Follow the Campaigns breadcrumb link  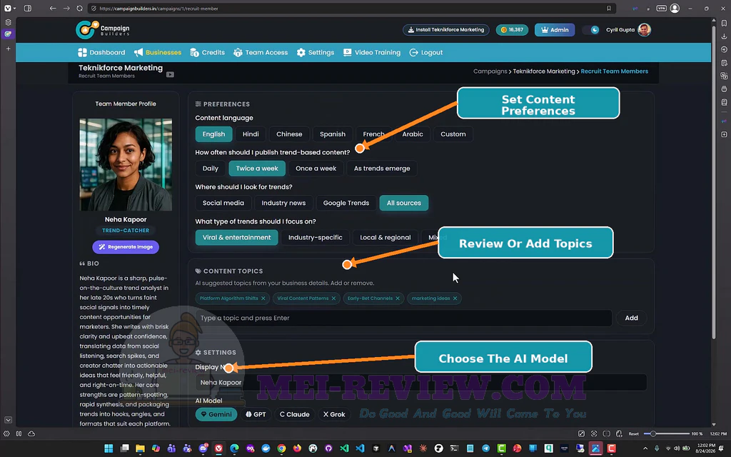tap(490, 71)
